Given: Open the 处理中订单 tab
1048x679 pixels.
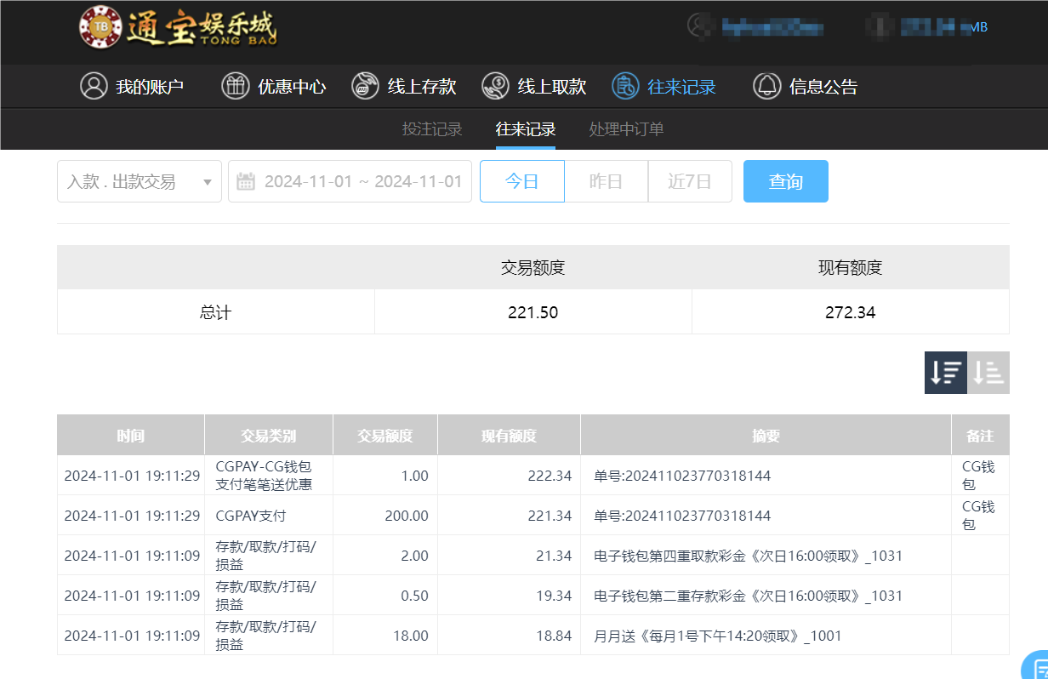Looking at the screenshot, I should tap(625, 128).
